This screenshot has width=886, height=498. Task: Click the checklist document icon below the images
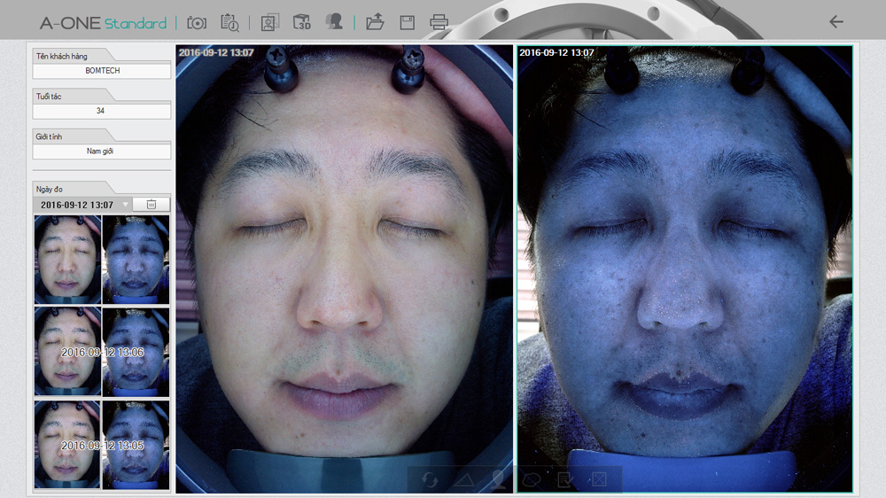click(564, 479)
